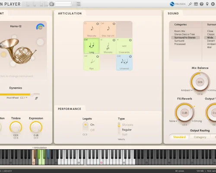Switch to the Sound tab

click(173, 13)
